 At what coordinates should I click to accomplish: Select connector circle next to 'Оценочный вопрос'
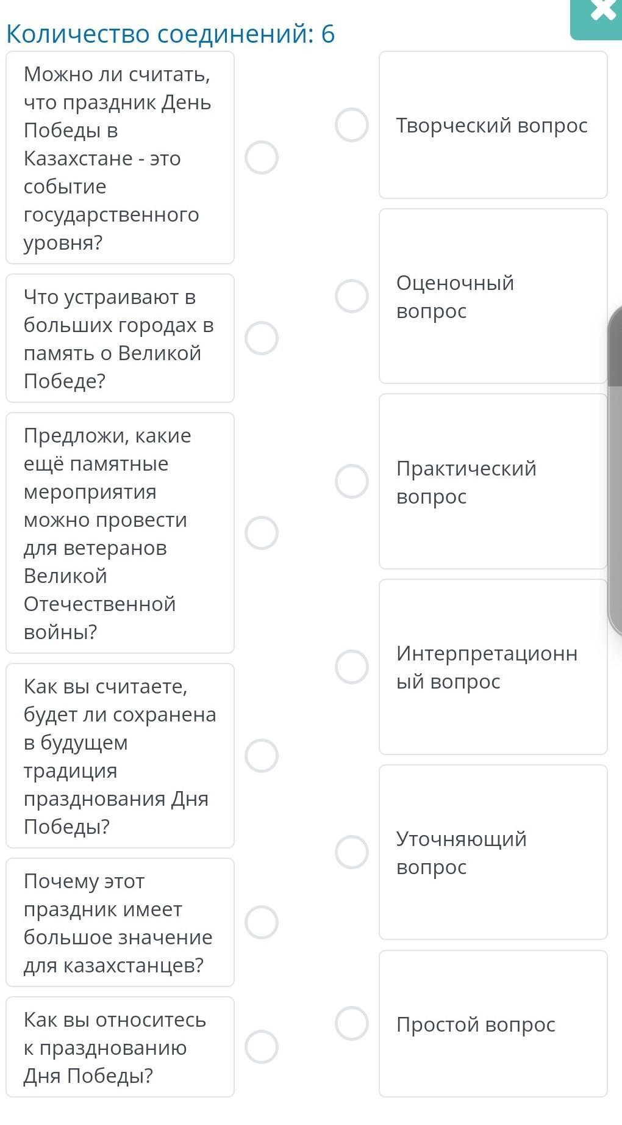pyautogui.click(x=352, y=296)
